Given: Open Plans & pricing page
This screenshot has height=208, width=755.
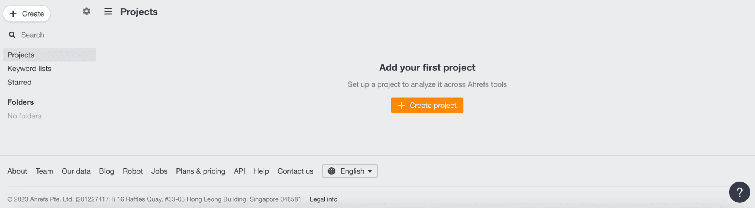Looking at the screenshot, I should tap(201, 171).
